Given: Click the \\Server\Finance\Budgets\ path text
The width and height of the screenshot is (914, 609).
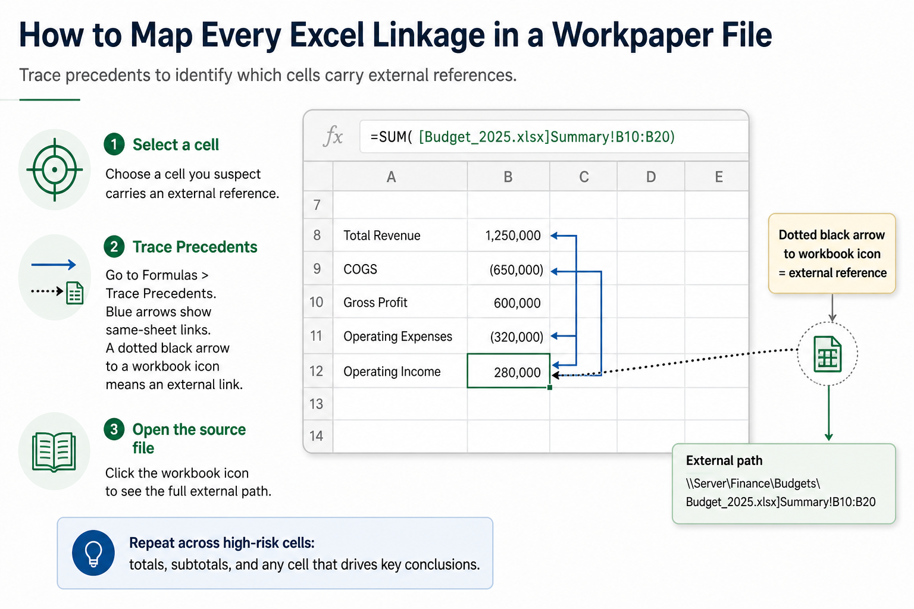Looking at the screenshot, I should click(753, 483).
